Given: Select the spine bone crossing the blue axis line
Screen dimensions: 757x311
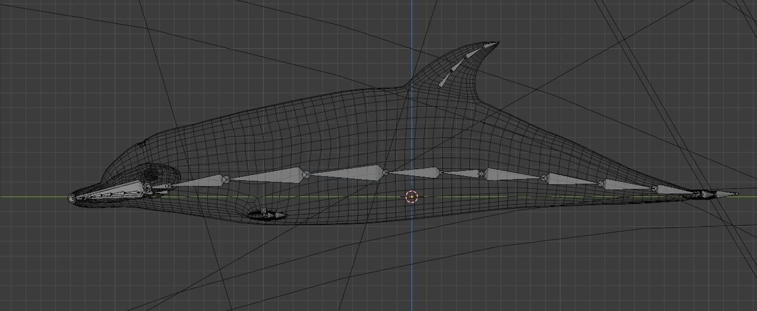Looking at the screenshot, I should point(414,173).
